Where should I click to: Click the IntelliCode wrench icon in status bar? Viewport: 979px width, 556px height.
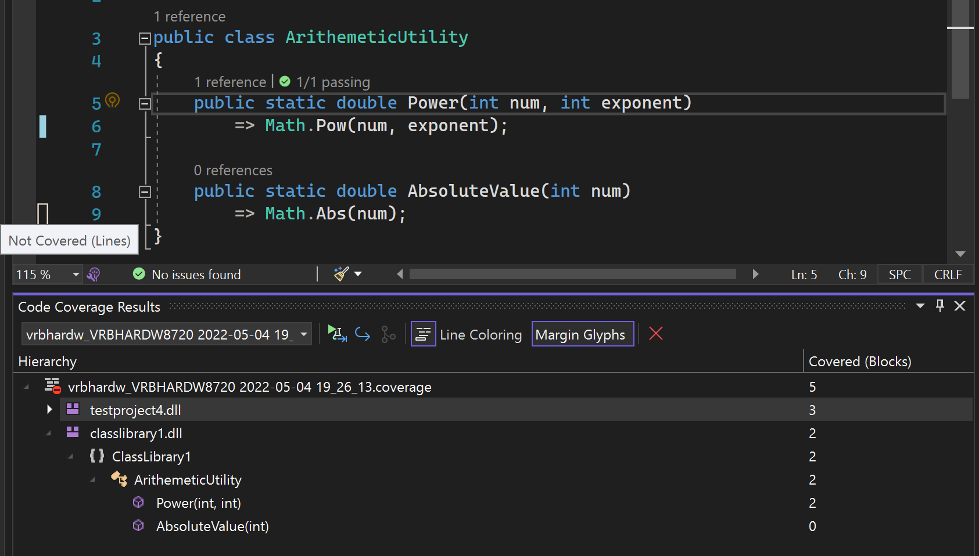pos(93,274)
